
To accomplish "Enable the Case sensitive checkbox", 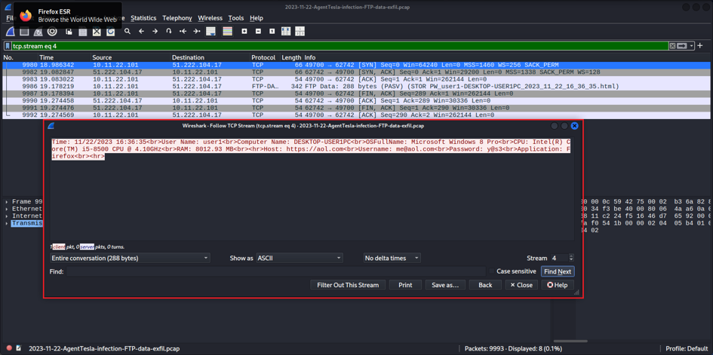I will tap(491, 271).
